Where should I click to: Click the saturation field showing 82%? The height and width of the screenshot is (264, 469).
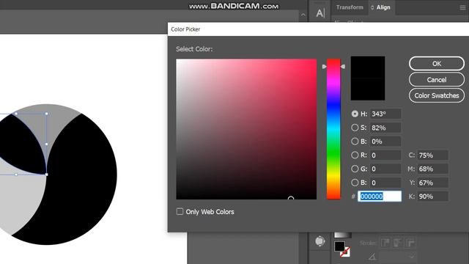[385, 128]
